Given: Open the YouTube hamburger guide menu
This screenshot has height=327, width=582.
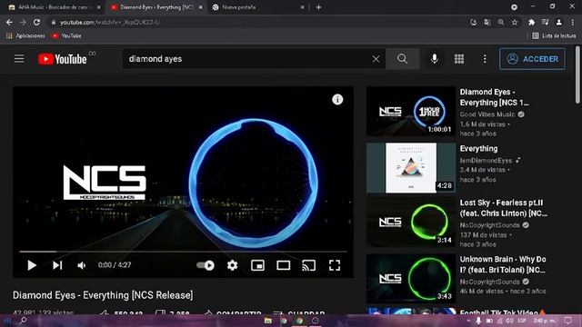Looking at the screenshot, I should (19, 59).
